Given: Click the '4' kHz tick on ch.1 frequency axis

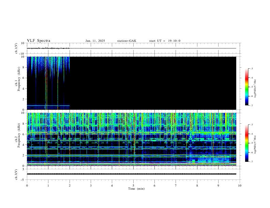Looking at the screenshot, I should [24, 89].
